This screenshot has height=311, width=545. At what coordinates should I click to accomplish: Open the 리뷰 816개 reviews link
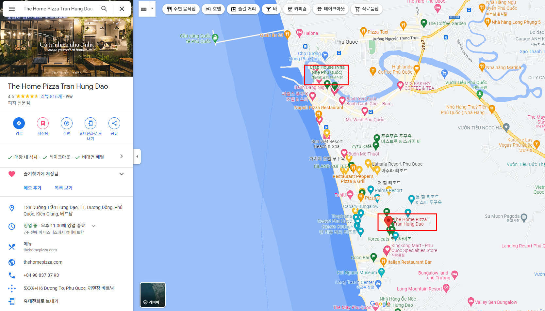tap(51, 96)
